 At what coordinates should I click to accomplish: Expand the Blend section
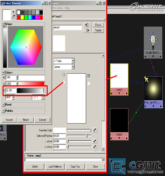coord(3,105)
